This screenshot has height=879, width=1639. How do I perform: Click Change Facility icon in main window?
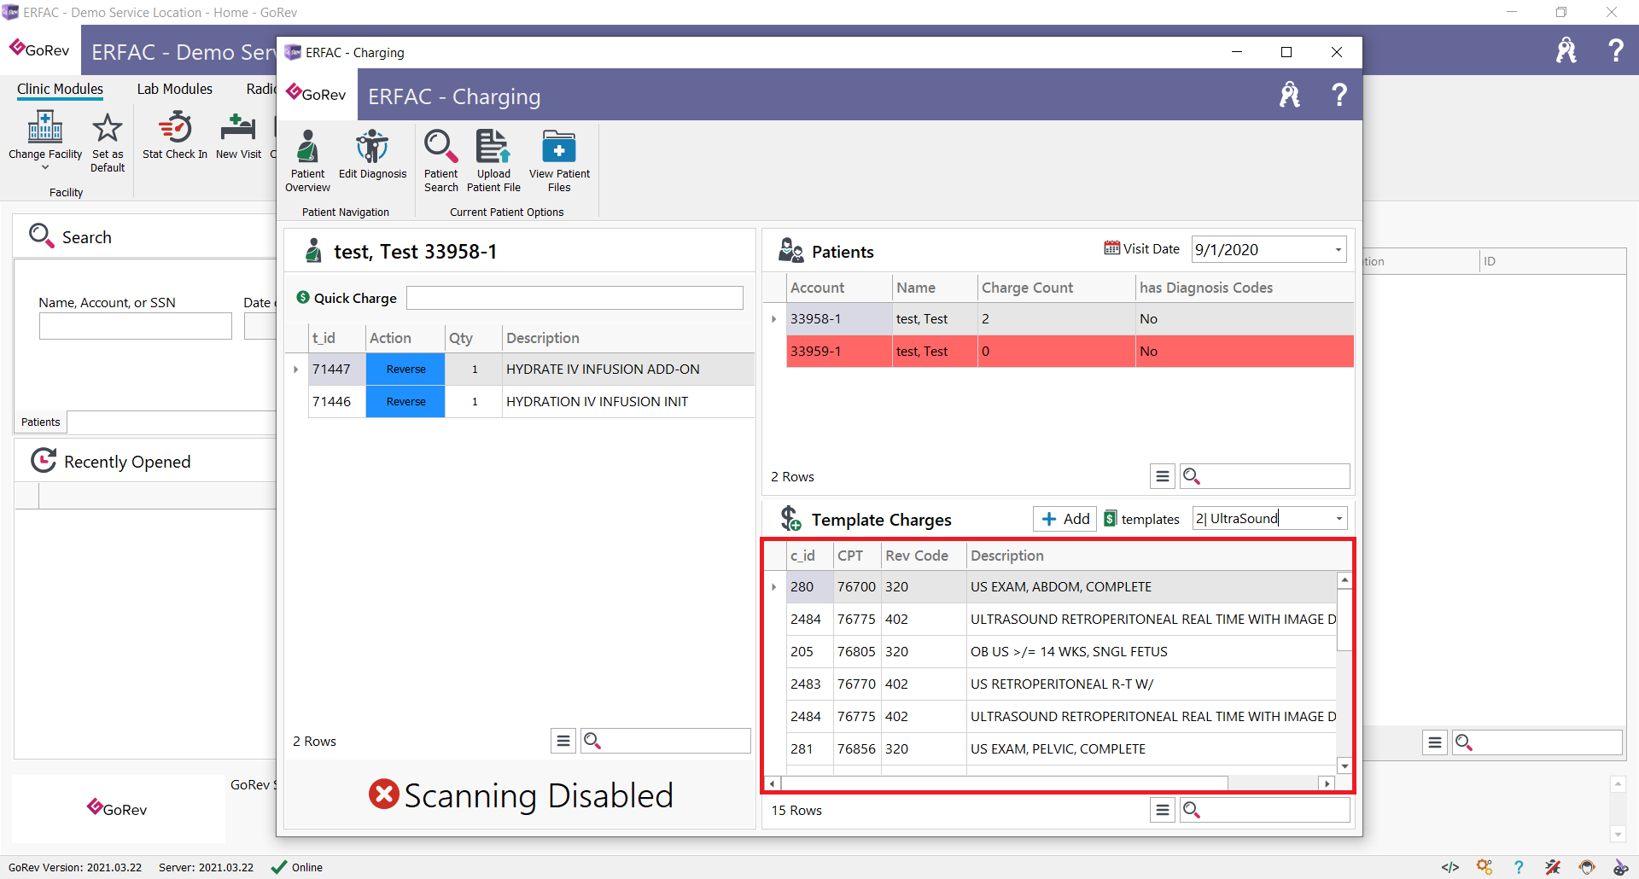pos(45,128)
